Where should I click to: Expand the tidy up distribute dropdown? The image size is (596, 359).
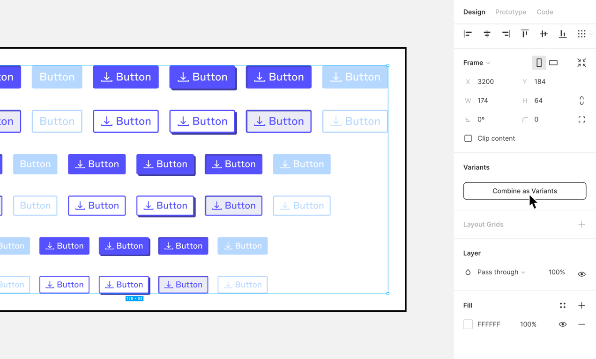591,34
